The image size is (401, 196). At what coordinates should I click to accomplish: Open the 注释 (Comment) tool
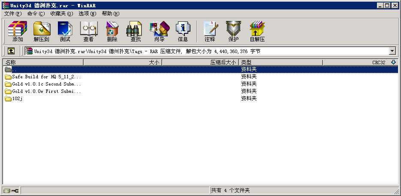[210, 31]
